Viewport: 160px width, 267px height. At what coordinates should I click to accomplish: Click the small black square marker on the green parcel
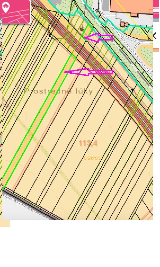click(x=82, y=29)
